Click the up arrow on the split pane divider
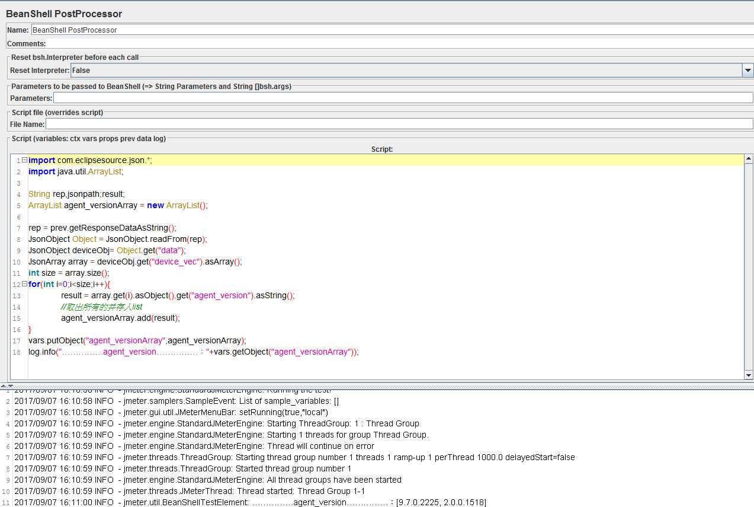 coord(3,386)
